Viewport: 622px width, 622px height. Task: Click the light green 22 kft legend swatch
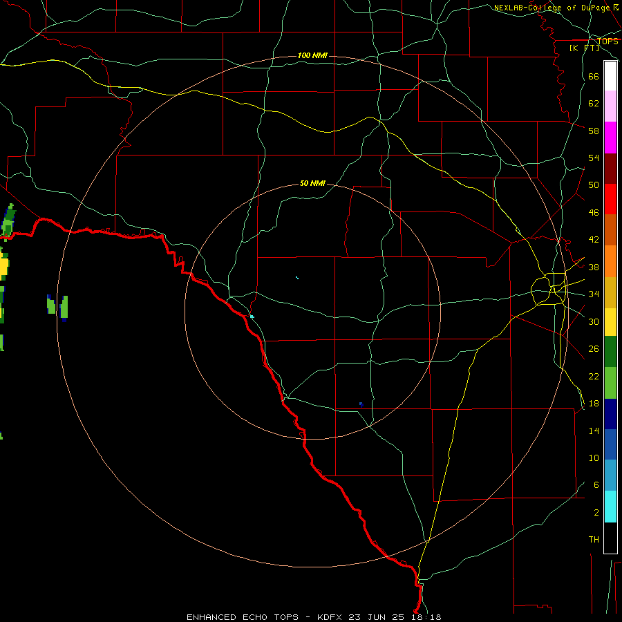(x=610, y=383)
